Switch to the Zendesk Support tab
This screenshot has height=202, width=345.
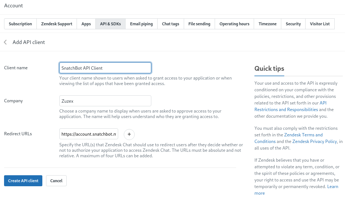[x=57, y=24]
